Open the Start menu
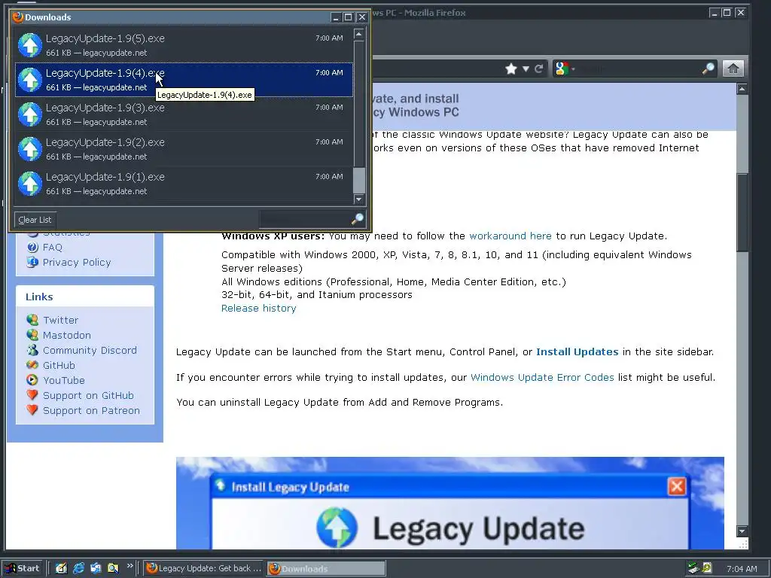 (23, 568)
